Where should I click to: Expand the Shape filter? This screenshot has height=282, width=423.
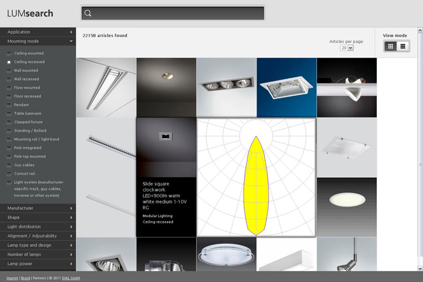(38, 217)
